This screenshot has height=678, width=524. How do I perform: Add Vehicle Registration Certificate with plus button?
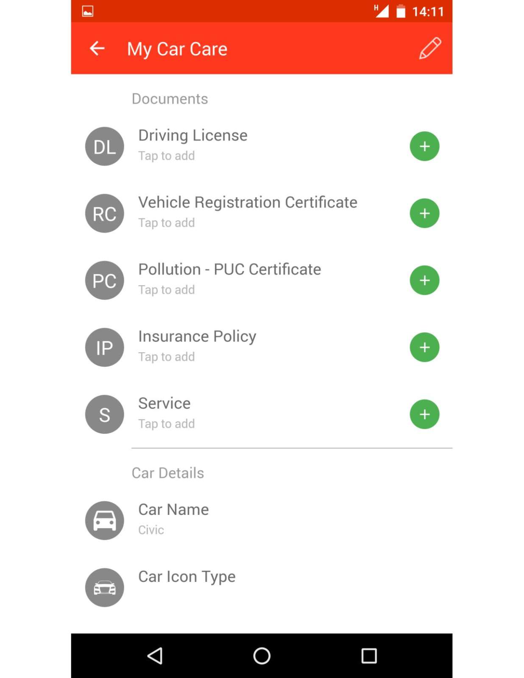(x=424, y=213)
